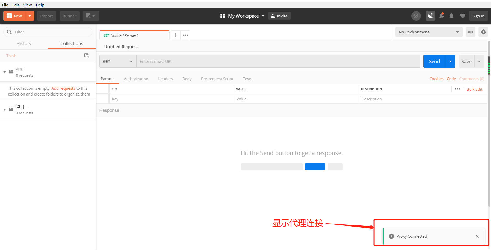Close the Proxy Connected notification
491x250 pixels.
click(477, 236)
